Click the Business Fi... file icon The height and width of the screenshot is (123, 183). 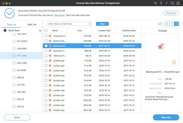[50, 51]
